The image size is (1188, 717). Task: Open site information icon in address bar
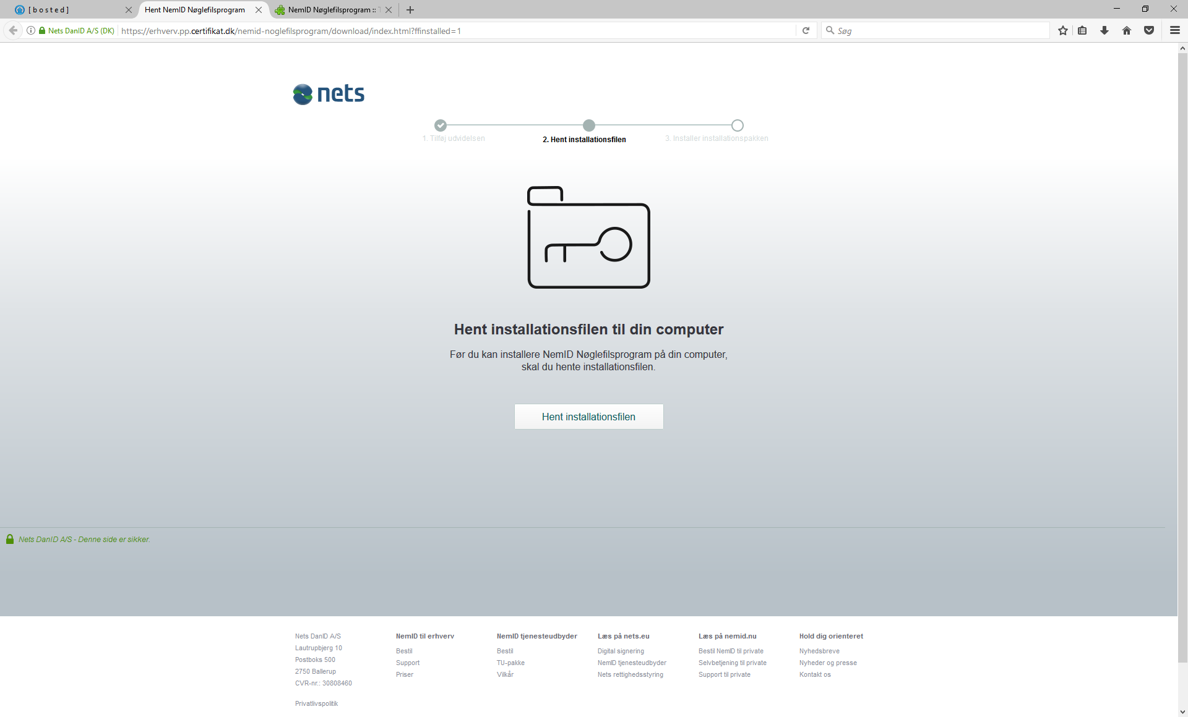[x=30, y=30]
